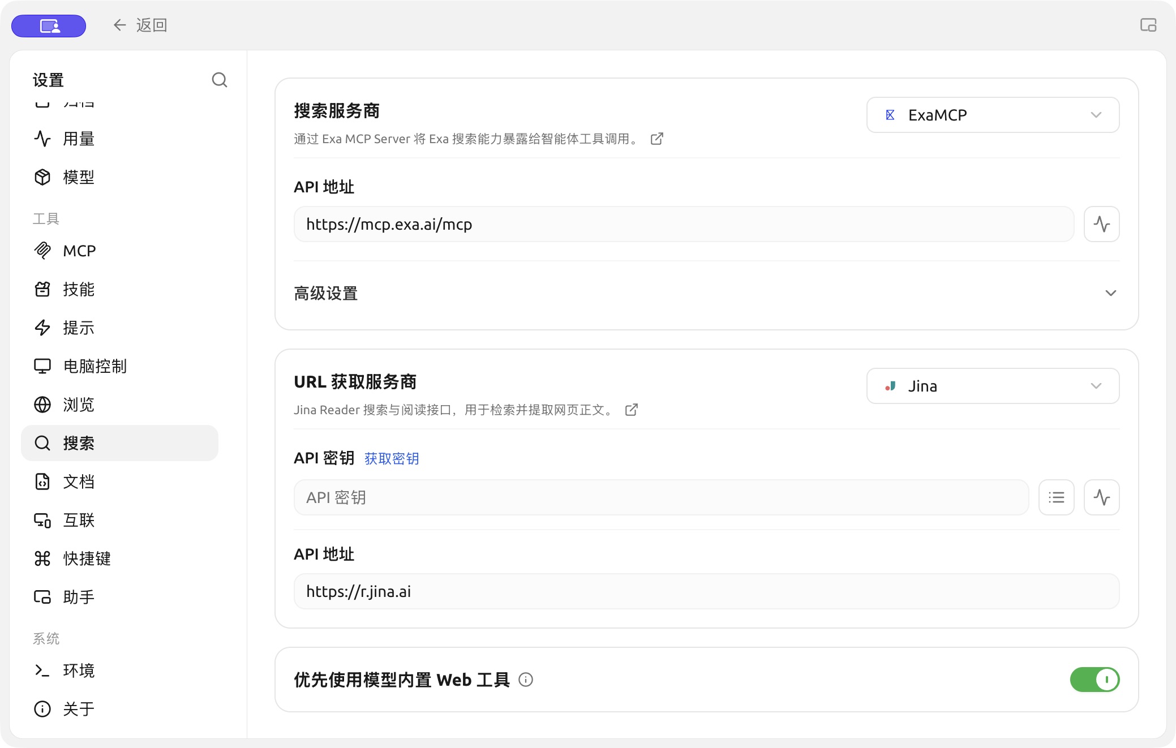
Task: Go back with the 返回 arrow
Action: (139, 25)
